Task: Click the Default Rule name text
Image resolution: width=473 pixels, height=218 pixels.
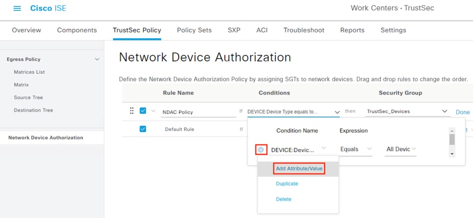Action: click(x=180, y=129)
